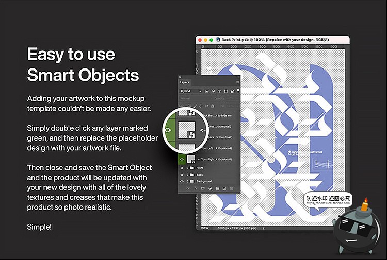Expand the Background layer group
This screenshot has height=260, width=387.
coord(188,181)
